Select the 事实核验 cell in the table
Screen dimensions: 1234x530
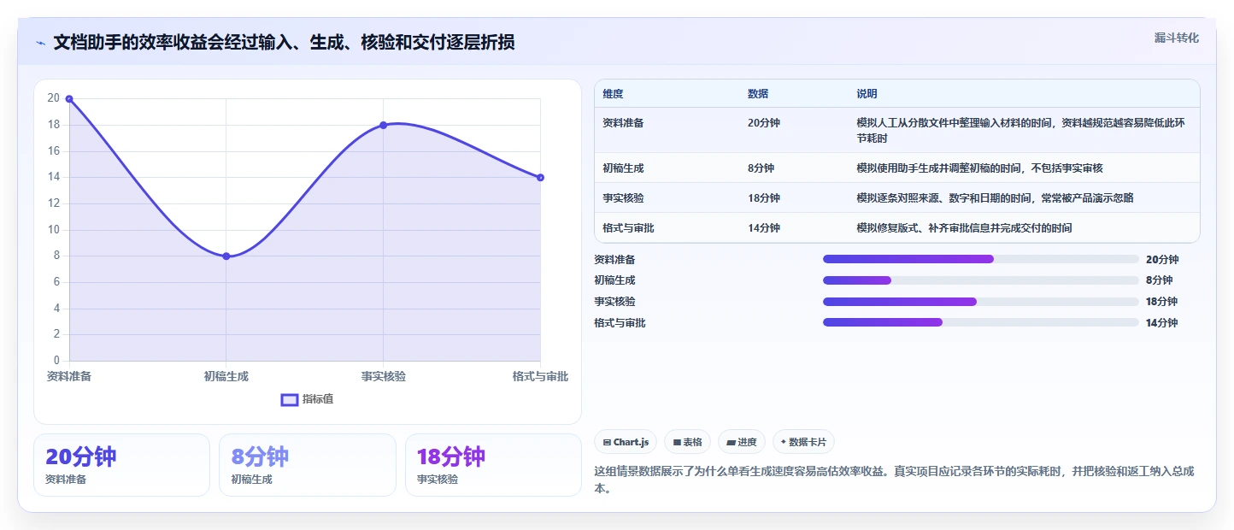click(x=623, y=198)
